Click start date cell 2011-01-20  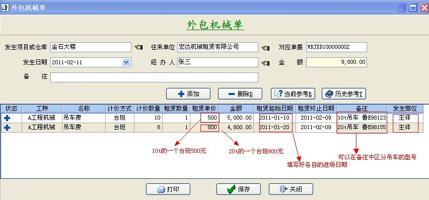(275, 127)
